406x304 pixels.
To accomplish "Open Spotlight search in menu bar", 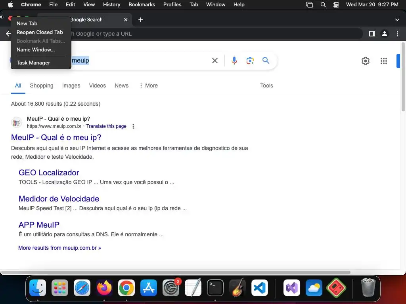I will coord(323,5).
